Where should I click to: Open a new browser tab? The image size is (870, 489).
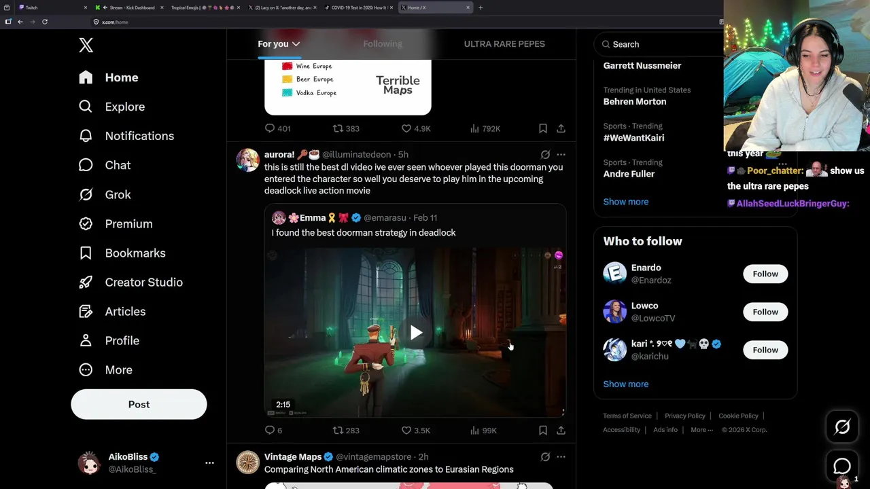coord(481,7)
